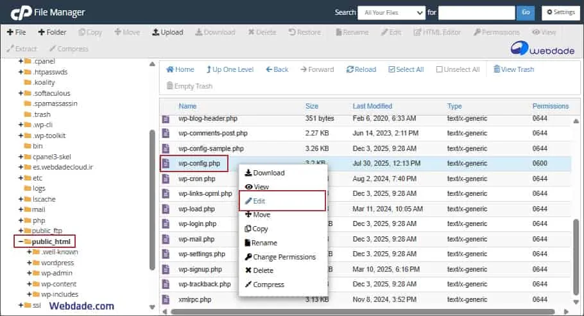The height and width of the screenshot is (316, 584).
Task: Sort files by Last Modified column
Action: [372, 106]
